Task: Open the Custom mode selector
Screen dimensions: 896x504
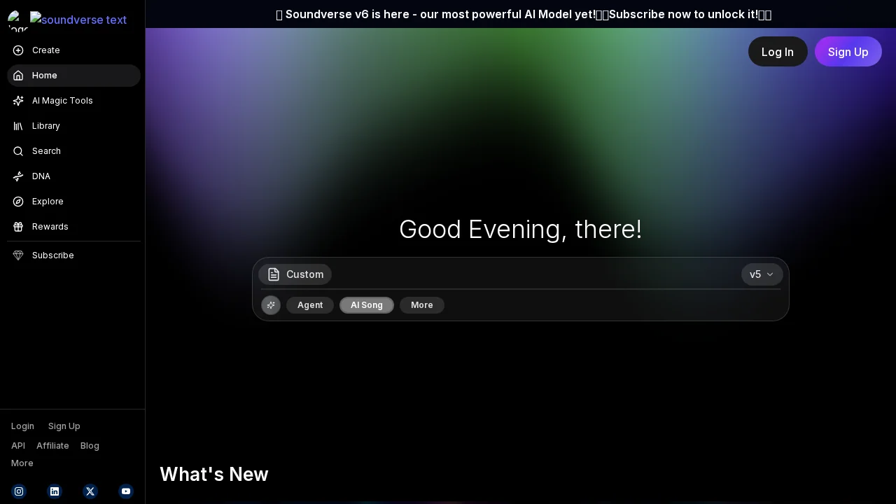Action: coord(295,274)
